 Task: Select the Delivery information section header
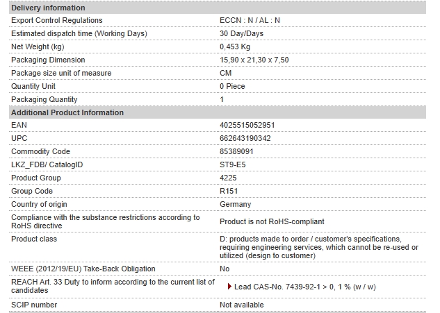coord(218,8)
